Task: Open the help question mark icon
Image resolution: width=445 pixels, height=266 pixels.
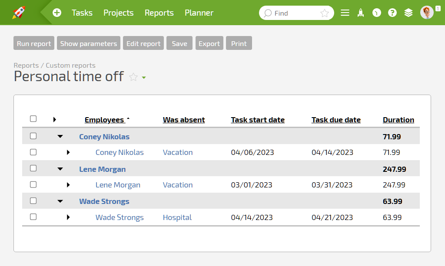Action: point(392,13)
